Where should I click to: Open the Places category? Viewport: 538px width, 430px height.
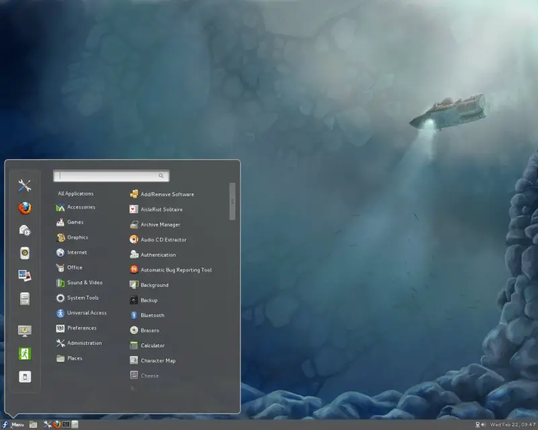(x=74, y=358)
